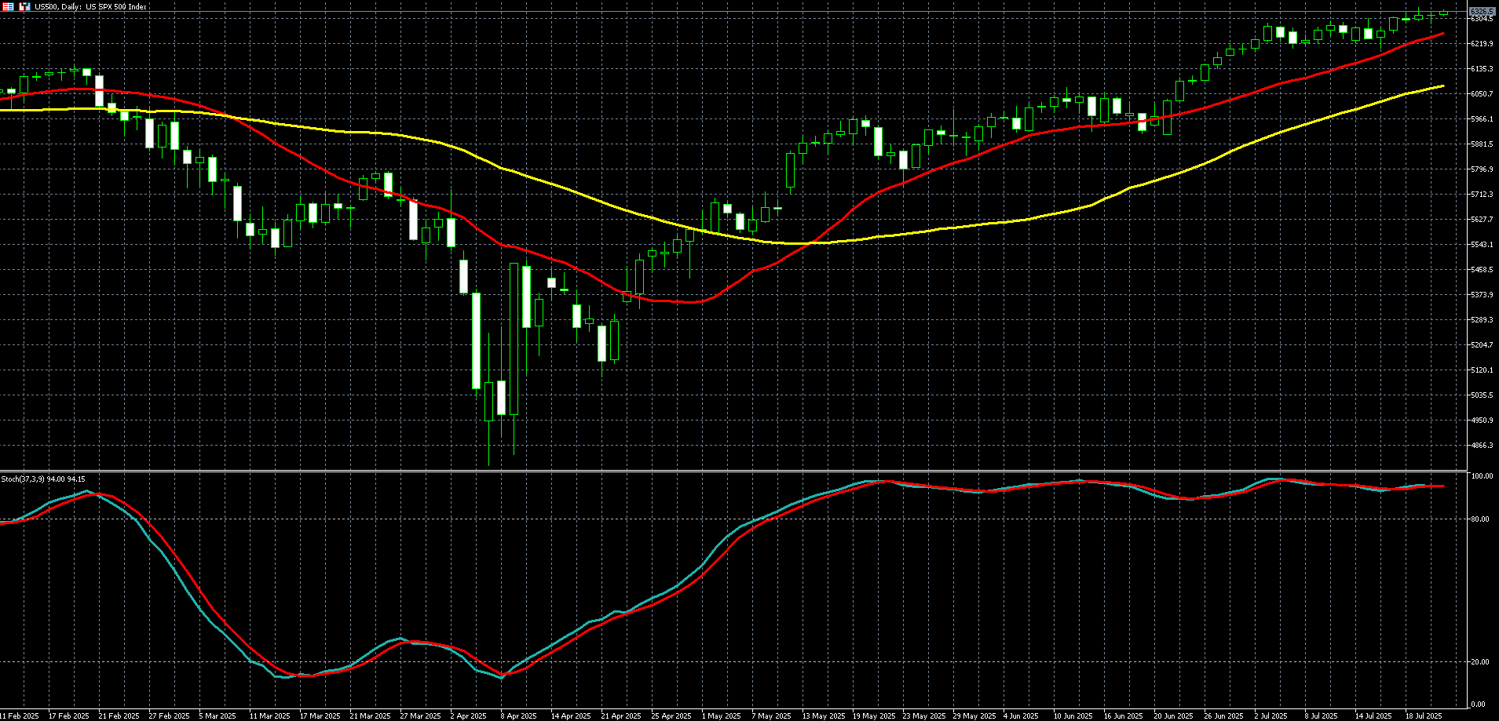Click the 80.00 stochastic level label
Image resolution: width=1499 pixels, height=721 pixels.
[1480, 519]
